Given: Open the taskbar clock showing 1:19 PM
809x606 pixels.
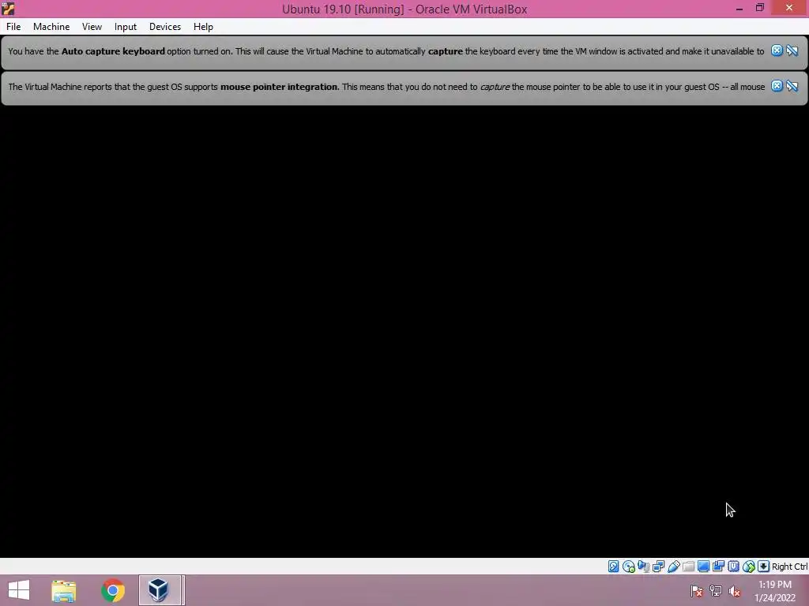Looking at the screenshot, I should (x=775, y=591).
